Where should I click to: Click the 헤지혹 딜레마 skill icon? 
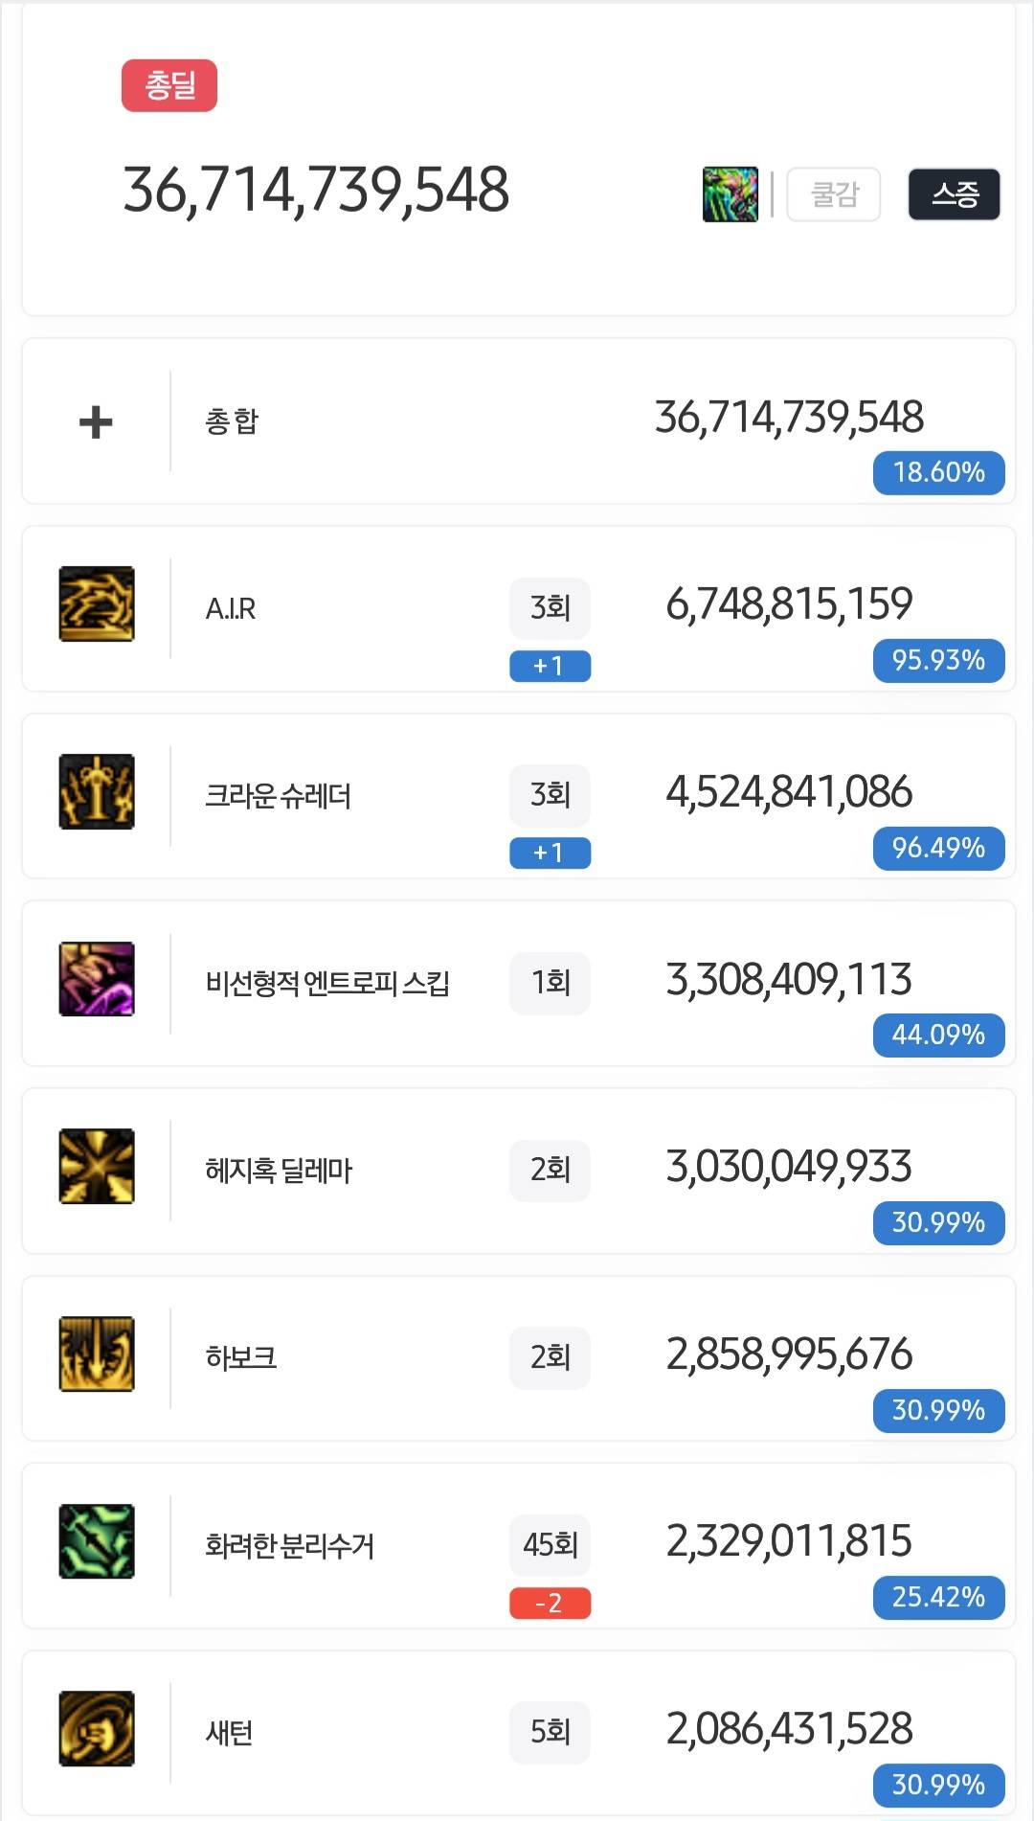(97, 1166)
